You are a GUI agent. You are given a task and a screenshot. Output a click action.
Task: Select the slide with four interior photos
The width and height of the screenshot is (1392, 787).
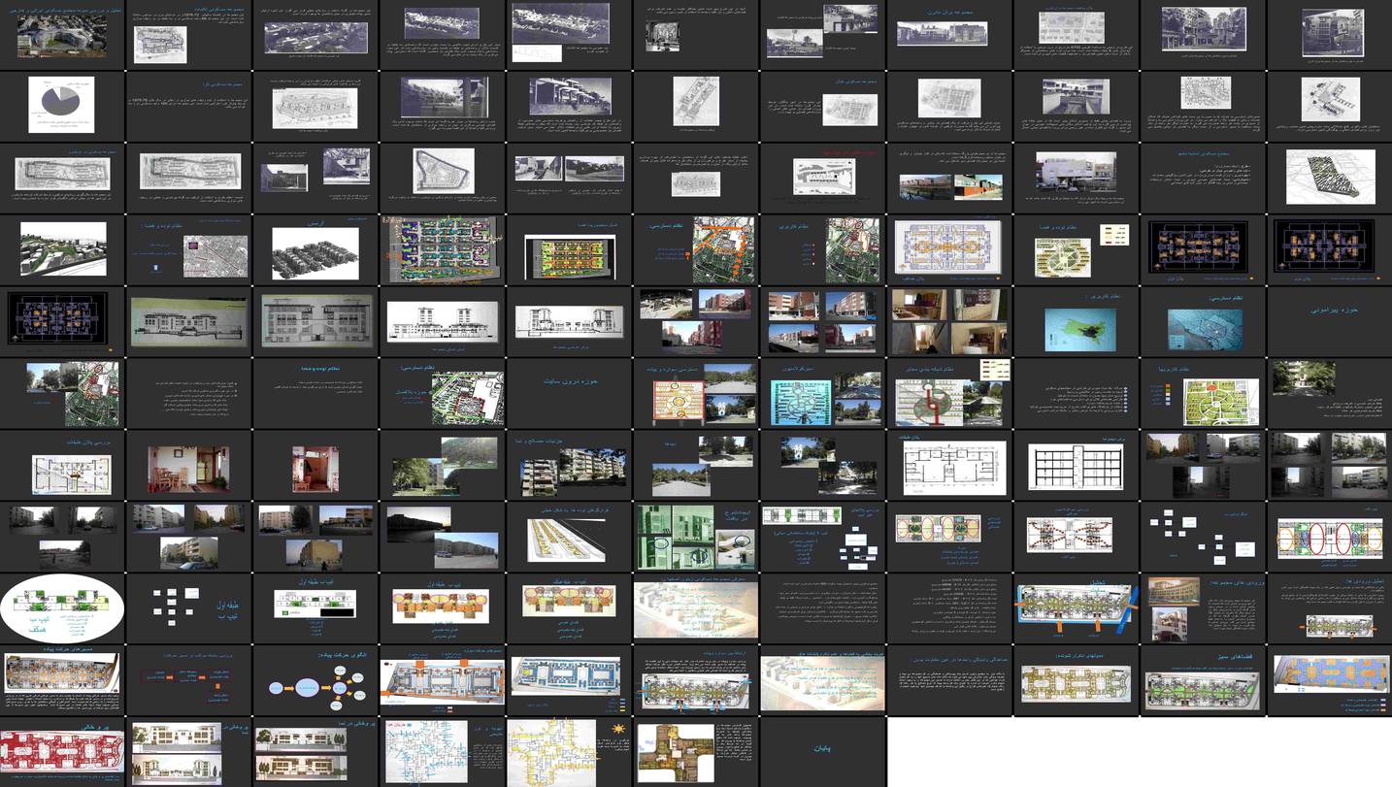click(x=948, y=321)
